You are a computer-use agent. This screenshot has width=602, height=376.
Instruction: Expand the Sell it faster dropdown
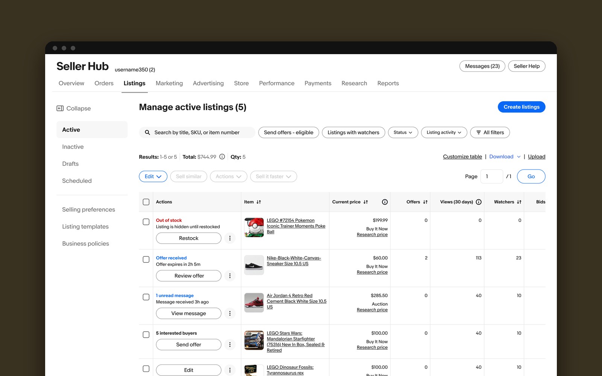(274, 176)
